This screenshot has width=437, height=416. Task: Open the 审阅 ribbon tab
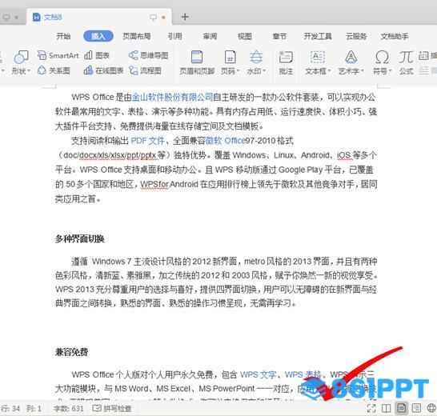coord(210,36)
